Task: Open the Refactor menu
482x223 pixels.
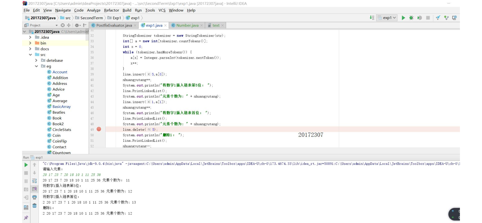Action: click(x=111, y=10)
